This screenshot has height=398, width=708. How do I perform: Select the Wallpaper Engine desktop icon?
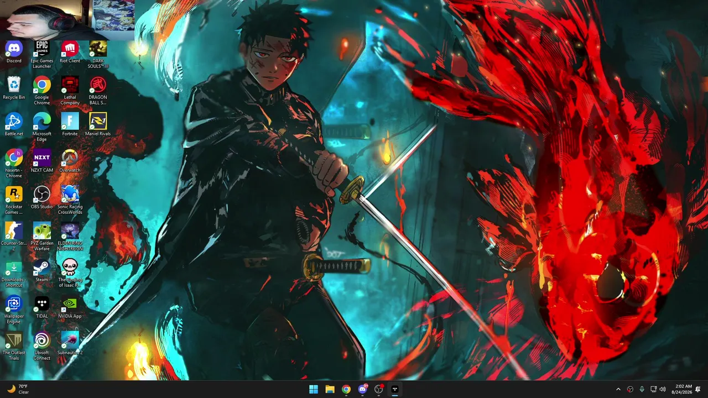tap(14, 310)
